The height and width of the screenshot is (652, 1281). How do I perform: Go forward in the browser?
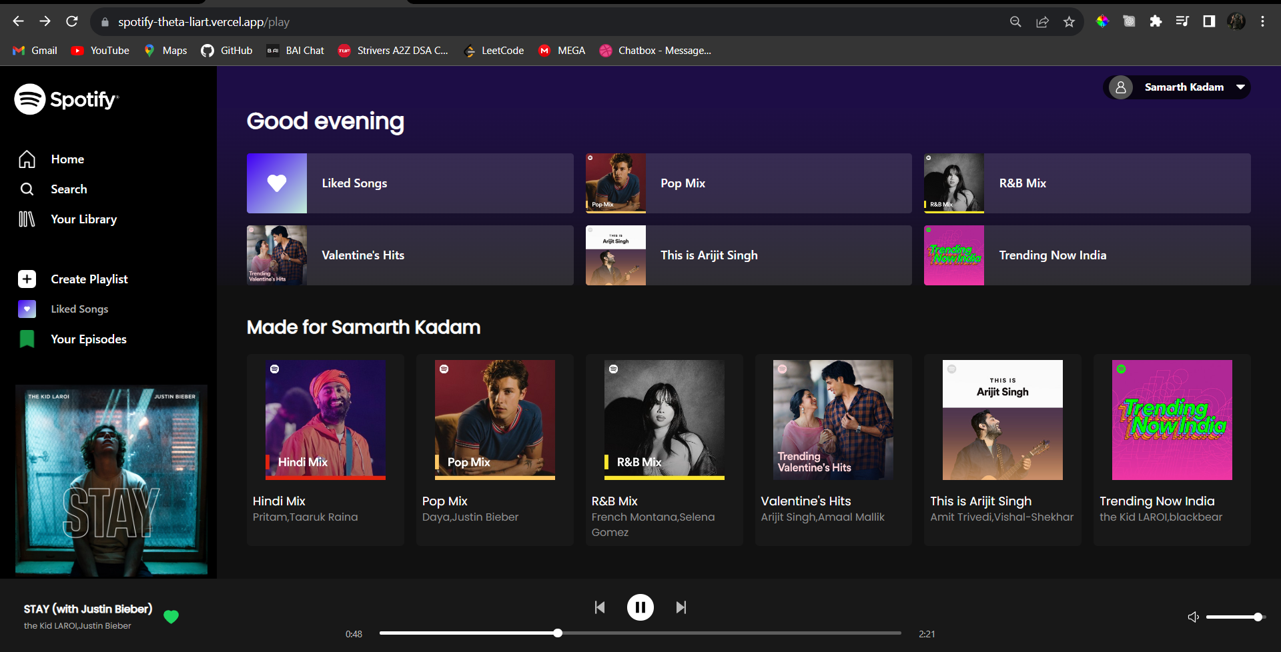[x=45, y=21]
